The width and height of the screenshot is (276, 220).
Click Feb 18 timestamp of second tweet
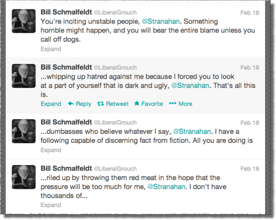tap(250, 68)
